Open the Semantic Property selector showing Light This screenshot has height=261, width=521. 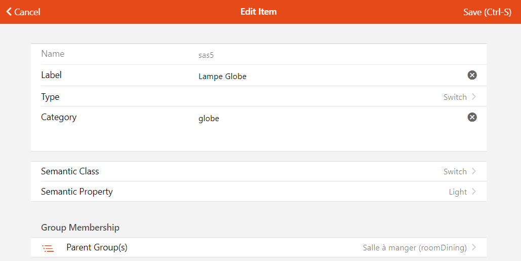point(457,192)
